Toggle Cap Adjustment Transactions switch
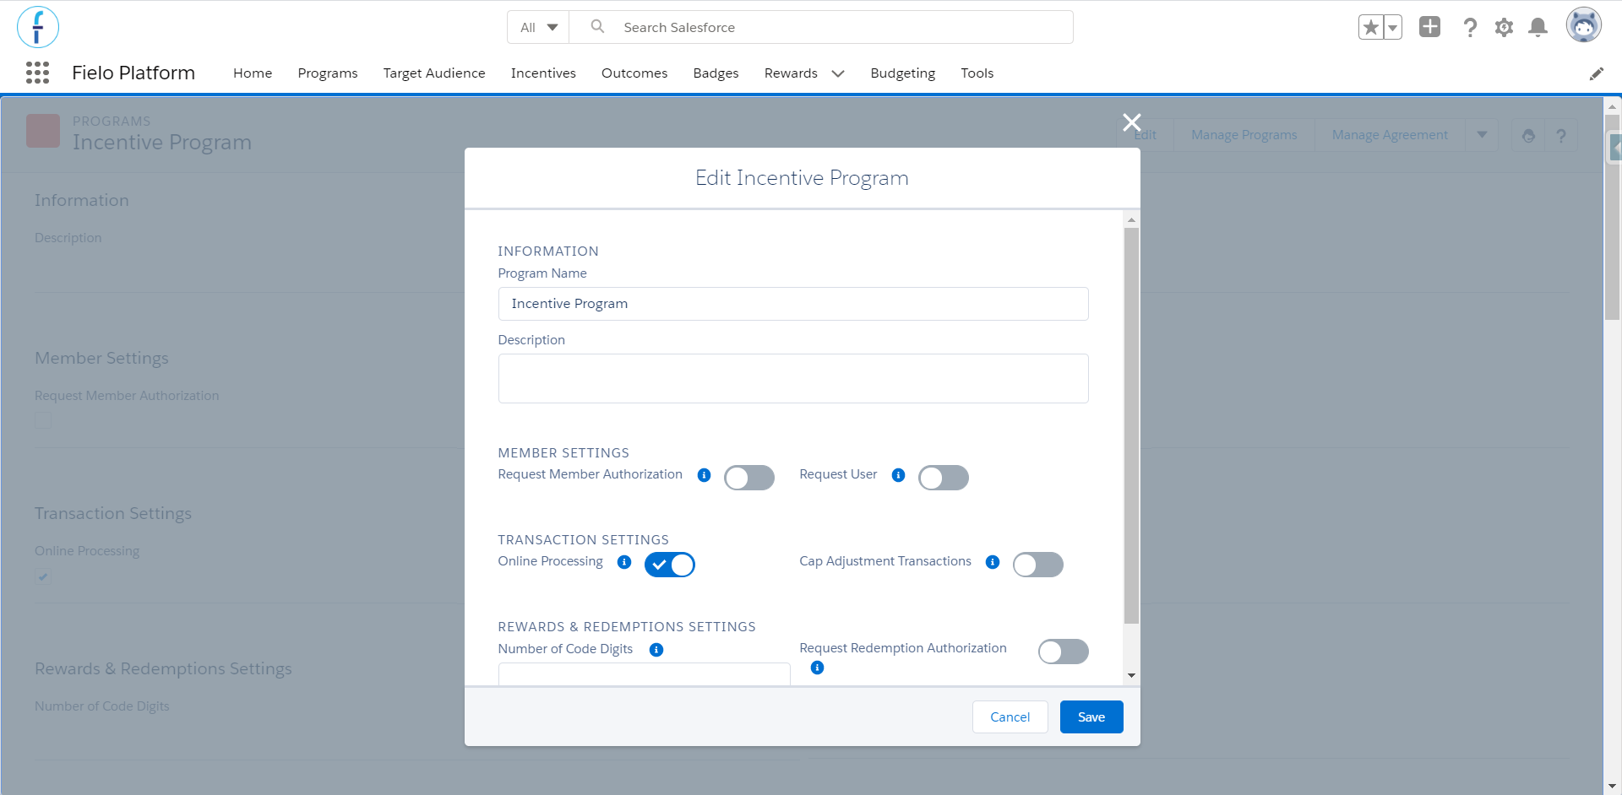 (x=1038, y=565)
